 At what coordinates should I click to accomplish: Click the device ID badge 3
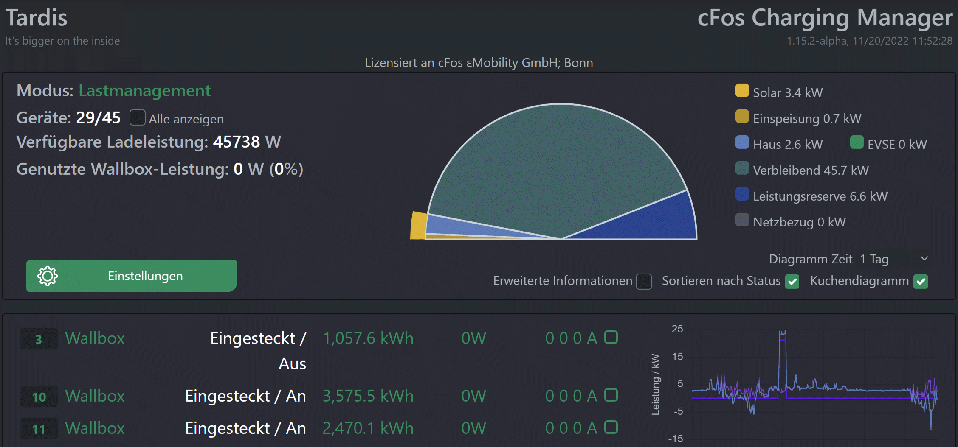[x=39, y=339]
